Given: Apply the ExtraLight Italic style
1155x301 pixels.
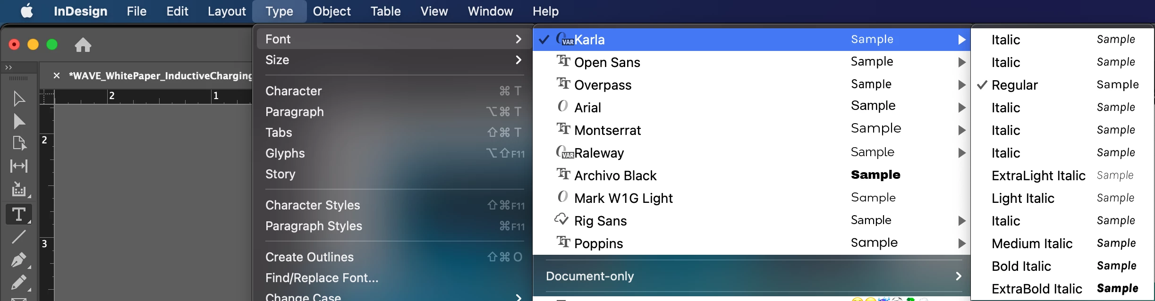Looking at the screenshot, I should click(x=1062, y=176).
